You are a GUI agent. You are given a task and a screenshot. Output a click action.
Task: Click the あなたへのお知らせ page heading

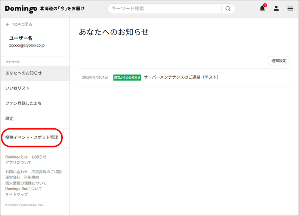click(114, 32)
